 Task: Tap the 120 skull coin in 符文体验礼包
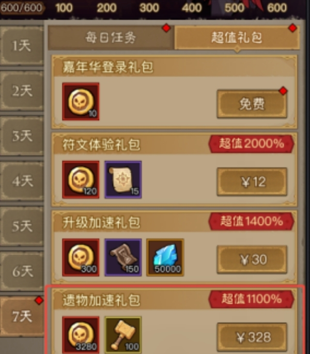81,180
